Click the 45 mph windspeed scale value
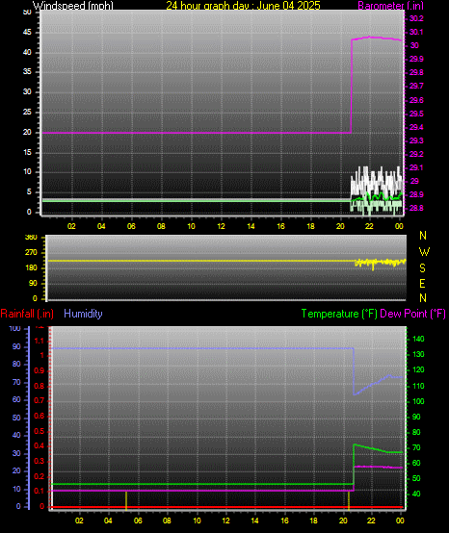 tap(27, 33)
